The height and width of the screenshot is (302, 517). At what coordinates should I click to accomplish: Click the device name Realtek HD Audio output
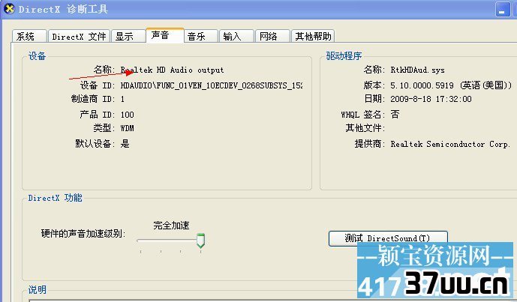tap(172, 70)
